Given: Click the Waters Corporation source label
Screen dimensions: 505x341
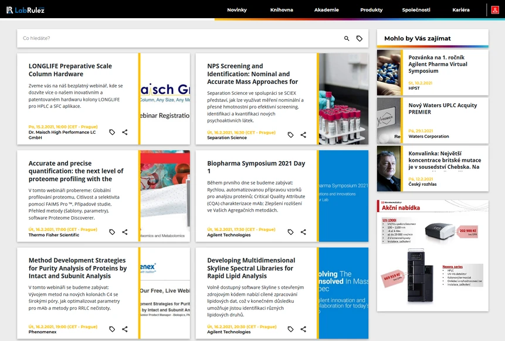Looking at the screenshot, I should coord(428,137).
